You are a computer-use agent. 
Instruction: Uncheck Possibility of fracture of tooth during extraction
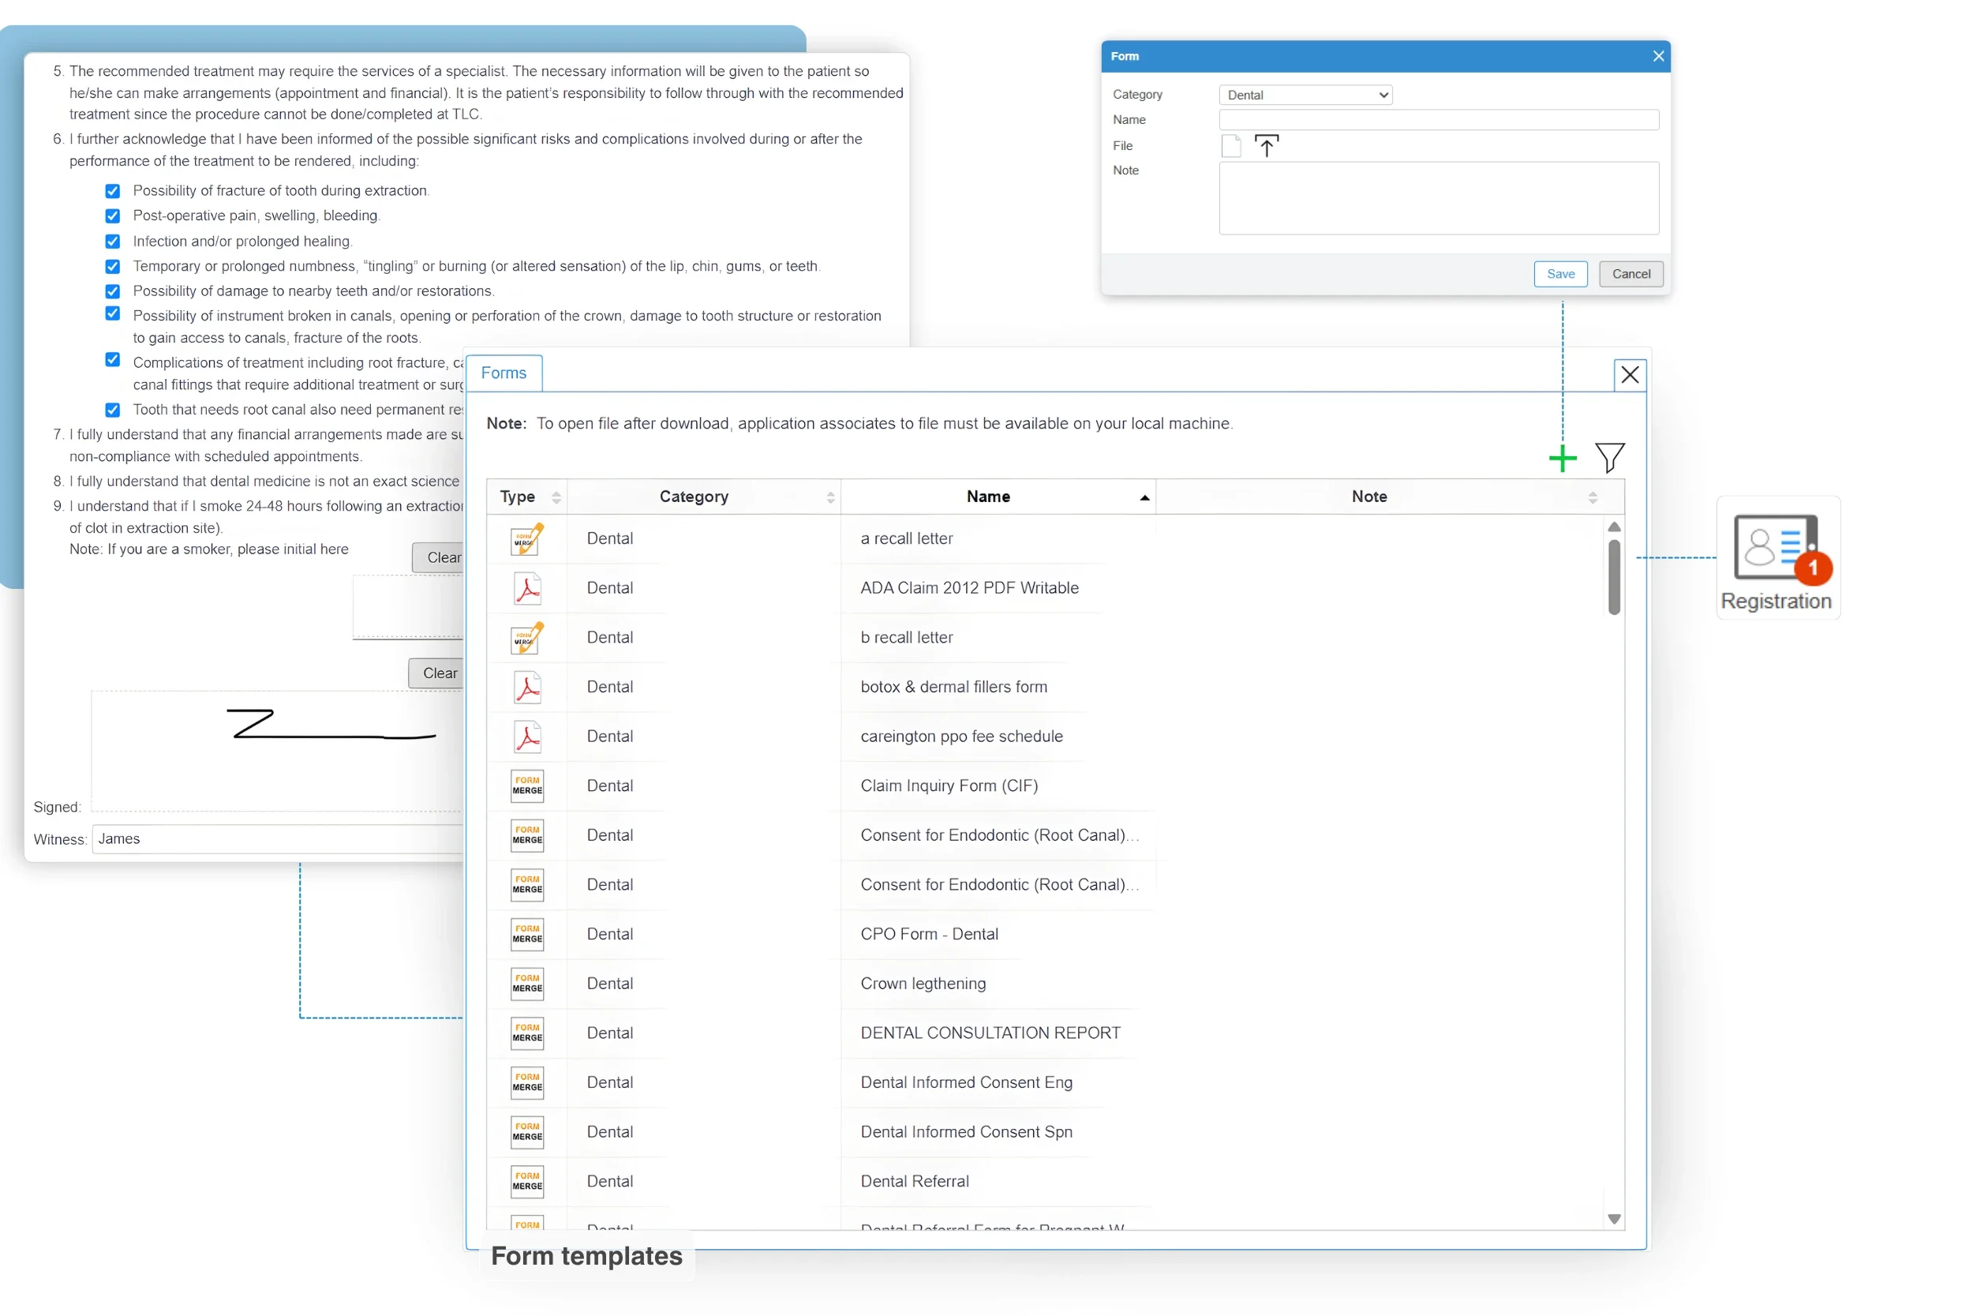[x=112, y=190]
